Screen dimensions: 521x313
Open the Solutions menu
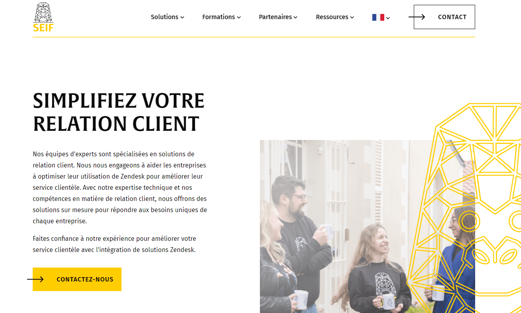coord(167,17)
